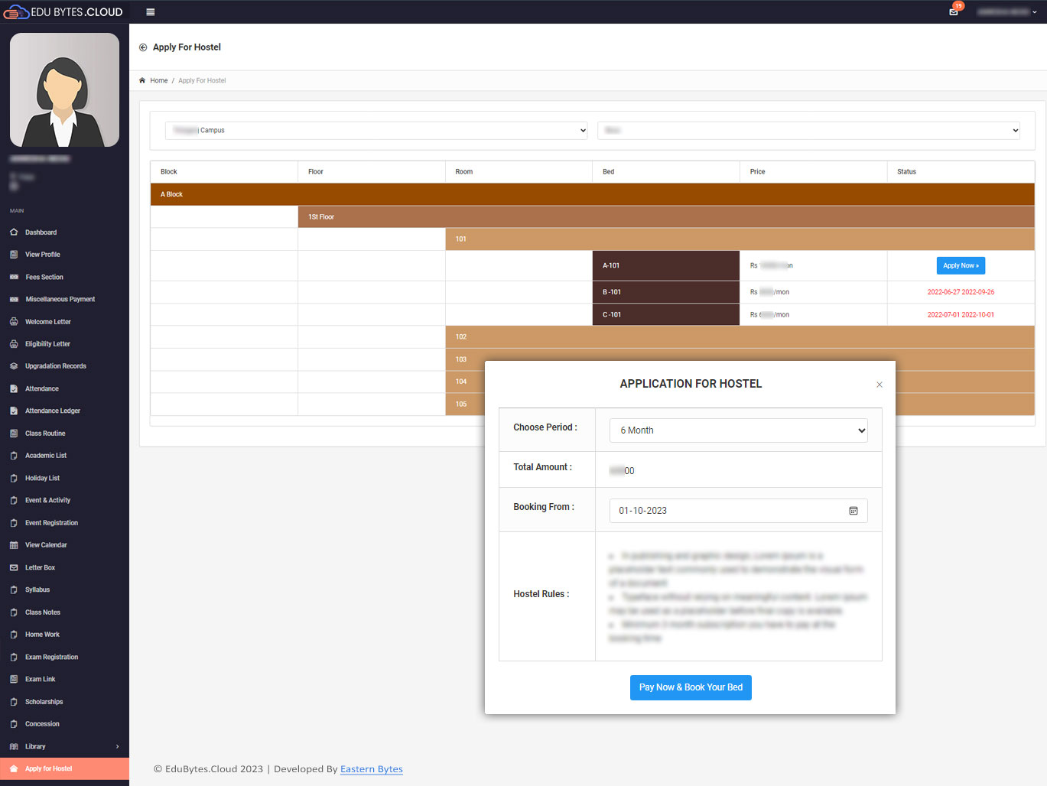Viewport: 1047px width, 786px height.
Task: Click the user profile avatar picture
Action: click(x=64, y=90)
